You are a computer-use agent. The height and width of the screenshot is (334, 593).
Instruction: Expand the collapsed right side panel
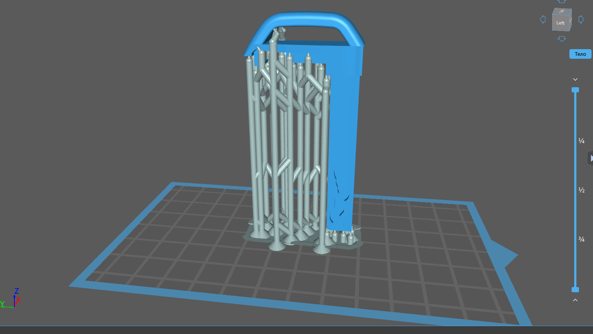point(590,158)
